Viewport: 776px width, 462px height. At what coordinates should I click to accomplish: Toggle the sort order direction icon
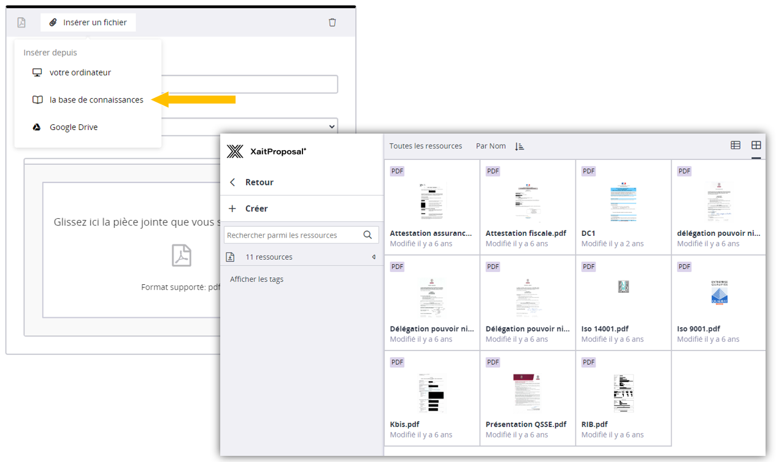(520, 146)
